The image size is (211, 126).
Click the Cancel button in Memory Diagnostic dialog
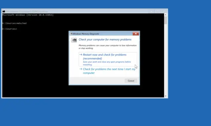[x=131, y=81]
